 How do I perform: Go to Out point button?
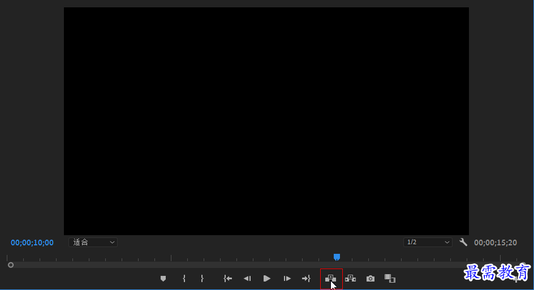pos(306,279)
